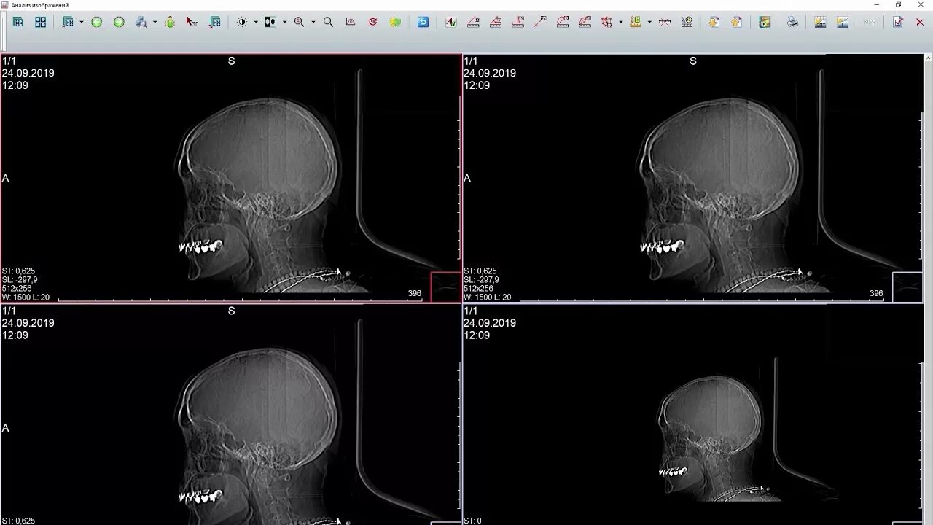Select the top-right skull scout view
The image size is (933, 525).
click(x=693, y=178)
